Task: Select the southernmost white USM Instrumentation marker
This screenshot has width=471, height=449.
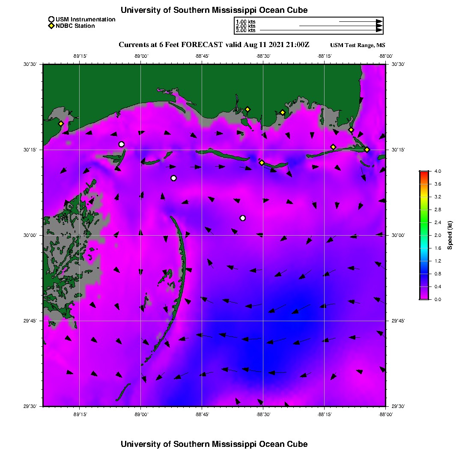Action: (x=243, y=218)
